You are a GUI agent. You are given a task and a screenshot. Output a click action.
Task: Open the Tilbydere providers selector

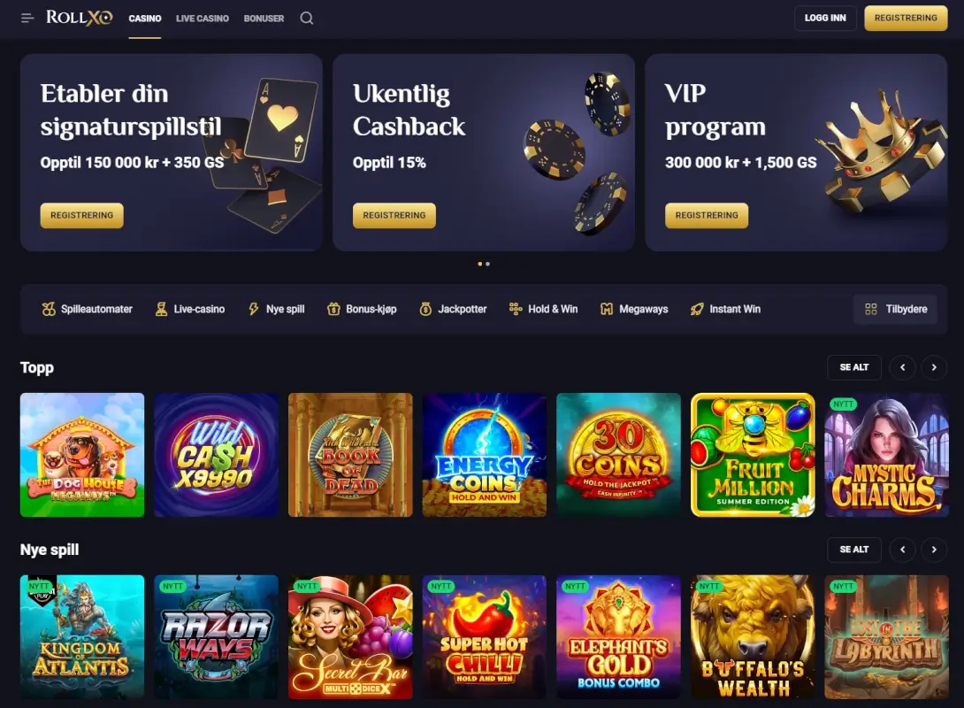tap(895, 309)
